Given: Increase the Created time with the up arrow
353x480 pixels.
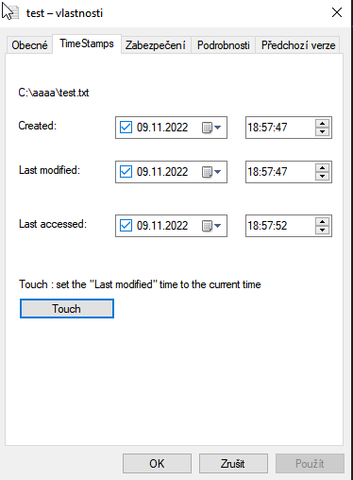Looking at the screenshot, I should click(x=322, y=124).
